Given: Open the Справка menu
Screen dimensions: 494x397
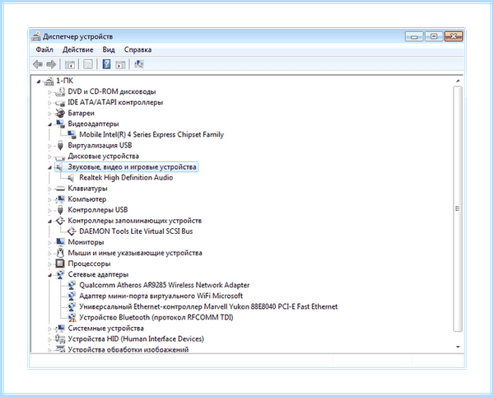Looking at the screenshot, I should click(137, 49).
